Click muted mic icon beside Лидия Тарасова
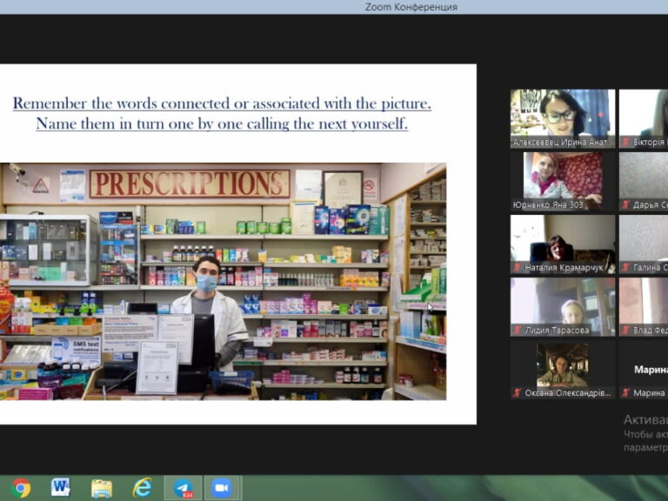 pyautogui.click(x=517, y=331)
